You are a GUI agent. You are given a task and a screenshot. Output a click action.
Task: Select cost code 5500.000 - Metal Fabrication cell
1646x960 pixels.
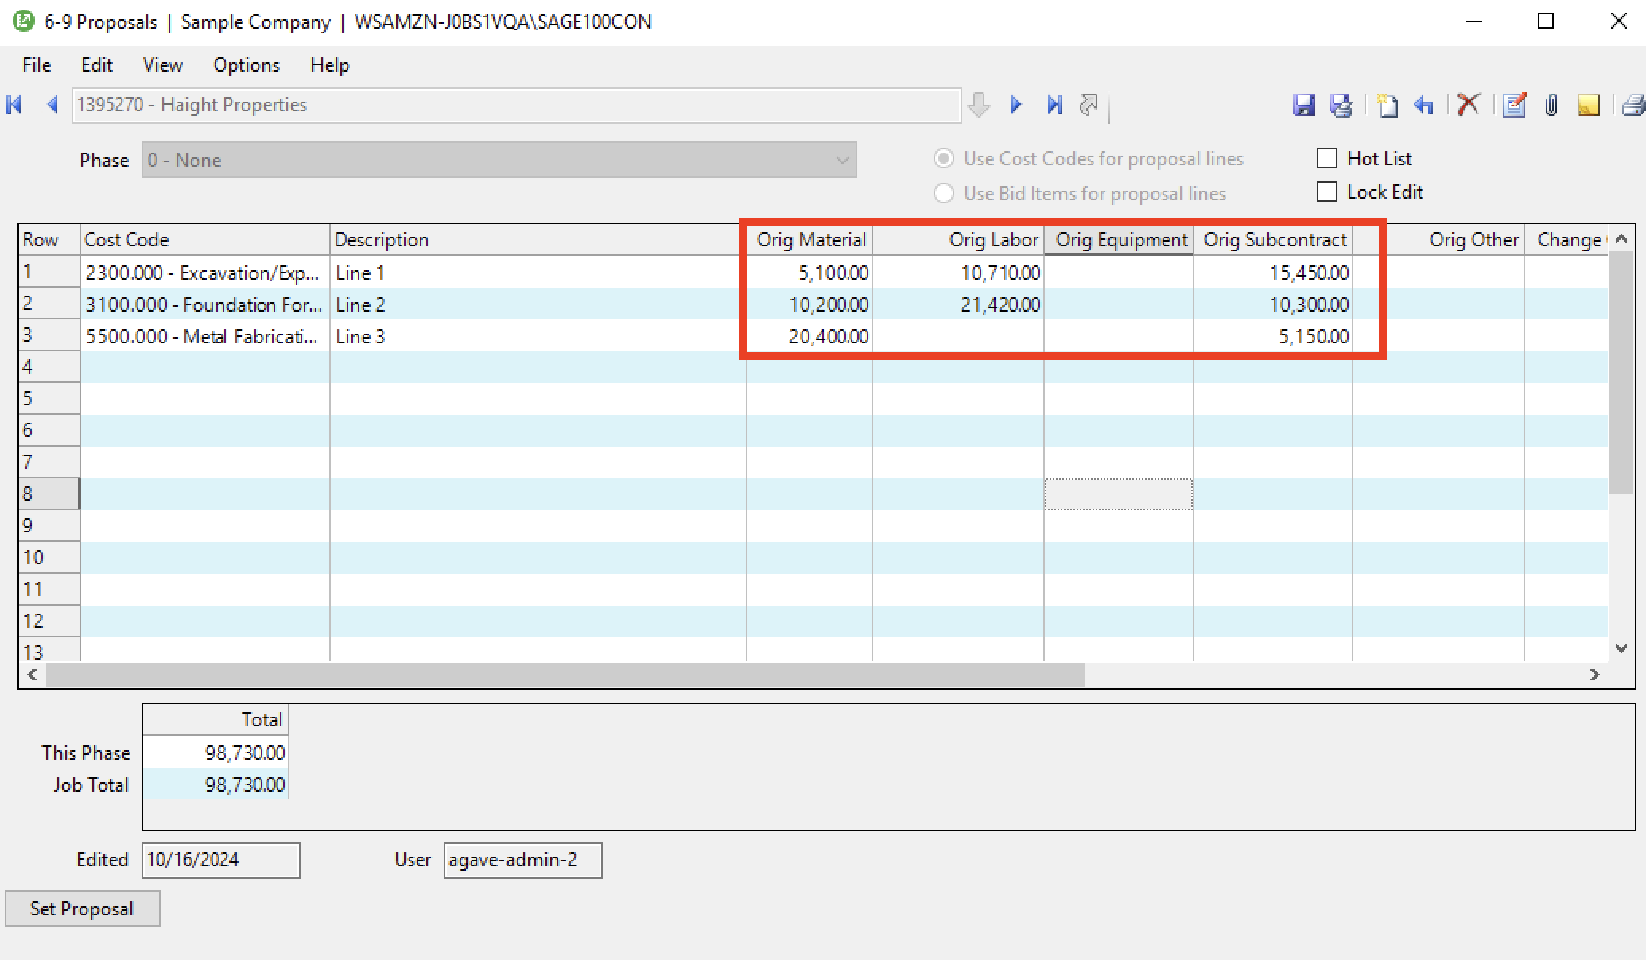[205, 336]
